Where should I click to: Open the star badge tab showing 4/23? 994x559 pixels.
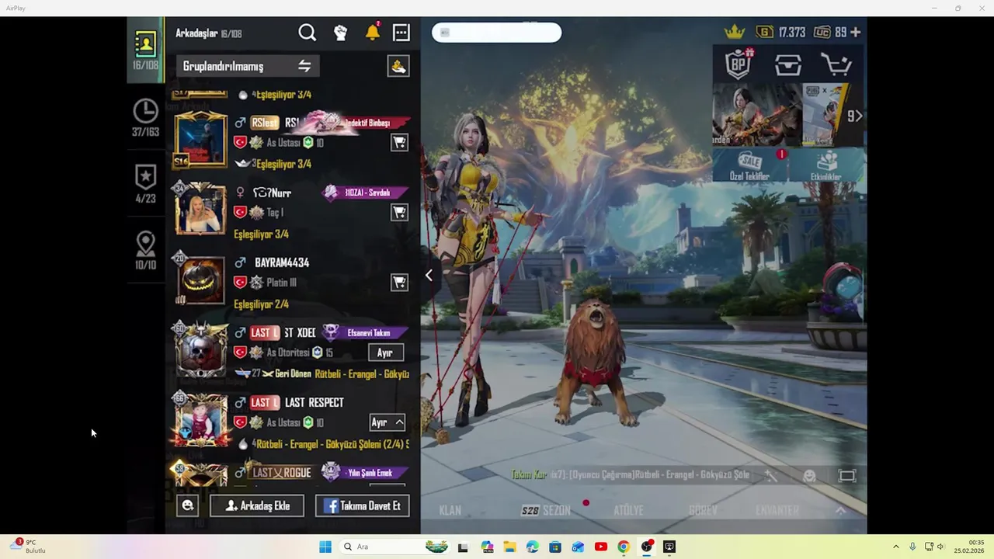point(145,183)
